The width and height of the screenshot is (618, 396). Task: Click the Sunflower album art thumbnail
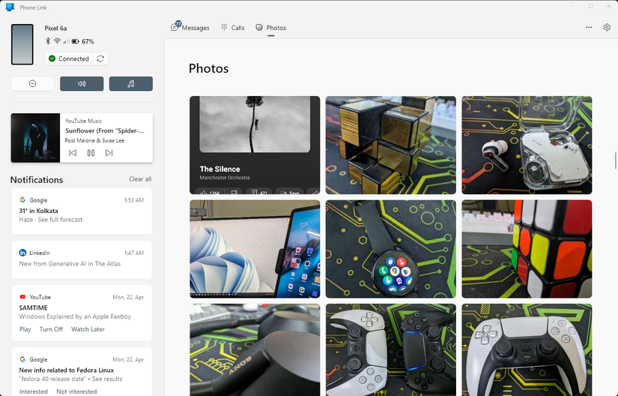tap(35, 138)
